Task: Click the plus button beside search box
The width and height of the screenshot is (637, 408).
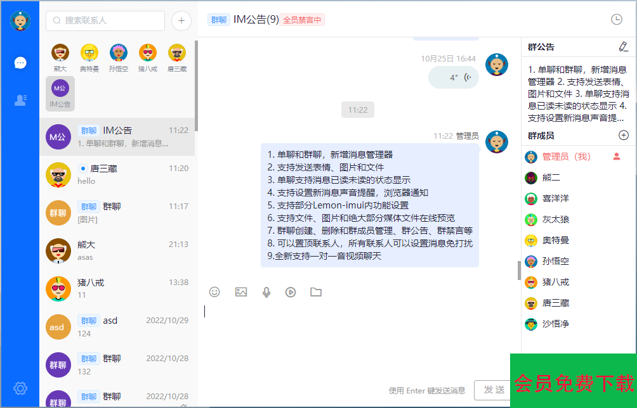Action: (x=181, y=21)
